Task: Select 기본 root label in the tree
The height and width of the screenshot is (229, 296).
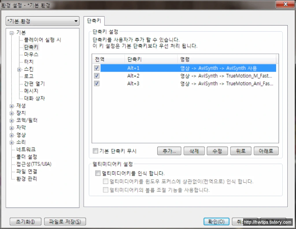Action: point(21,32)
